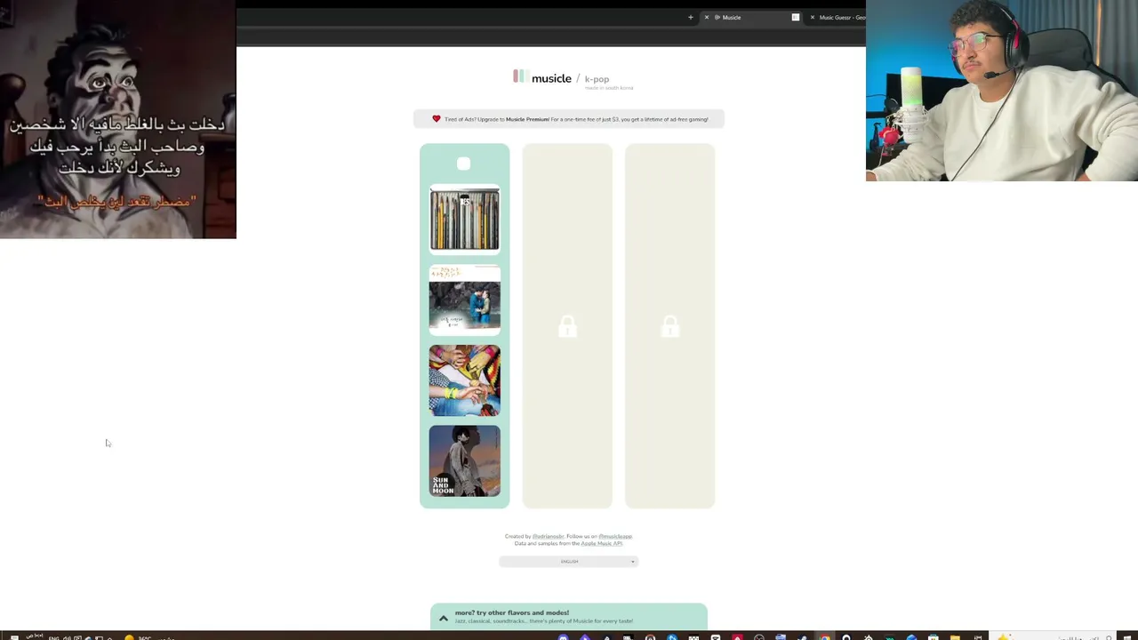Viewport: 1138px width, 640px height.
Task: Click the white stop button on the green card
Action: point(464,164)
